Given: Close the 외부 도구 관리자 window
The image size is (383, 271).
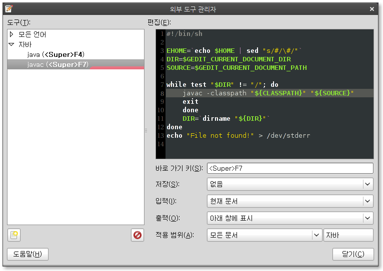Looking at the screenshot, I should click(372, 9).
